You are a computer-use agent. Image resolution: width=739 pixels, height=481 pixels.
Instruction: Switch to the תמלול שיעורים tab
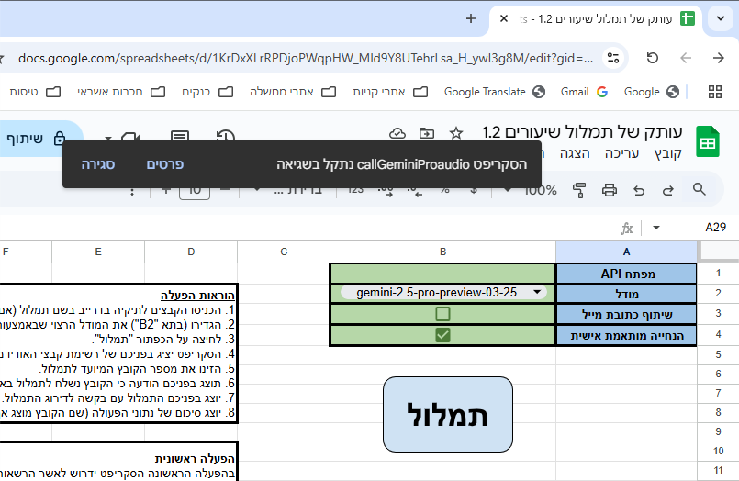[x=596, y=19]
